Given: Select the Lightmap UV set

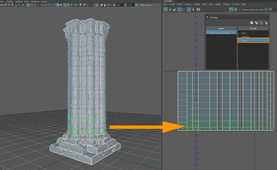Looking at the screenshot, I should point(245,37).
